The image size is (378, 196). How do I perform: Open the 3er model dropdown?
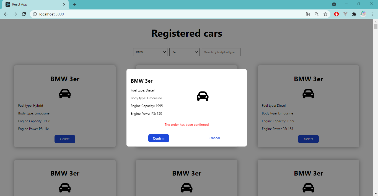(184, 52)
